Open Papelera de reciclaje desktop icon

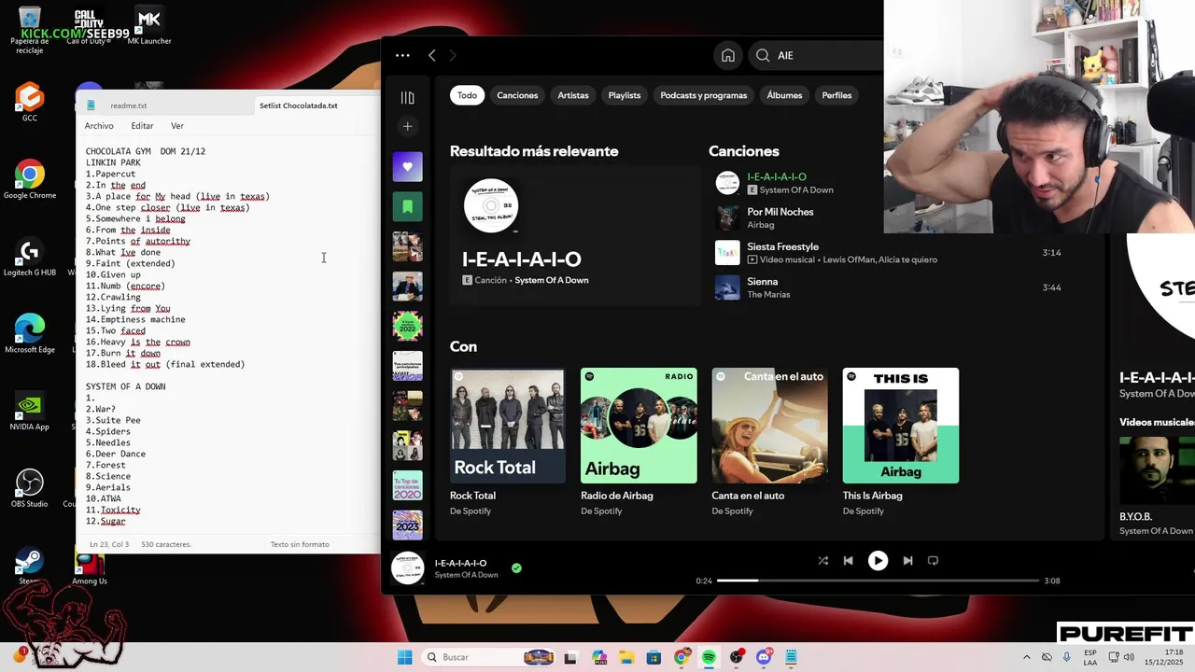pyautogui.click(x=29, y=30)
